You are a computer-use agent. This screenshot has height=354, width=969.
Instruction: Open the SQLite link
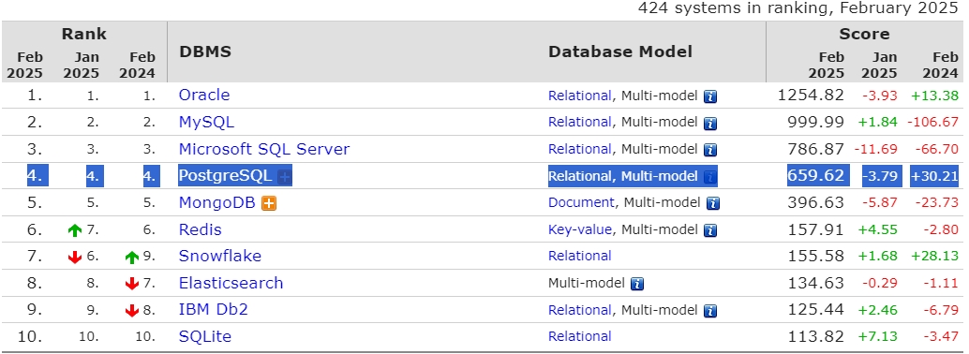pos(205,337)
